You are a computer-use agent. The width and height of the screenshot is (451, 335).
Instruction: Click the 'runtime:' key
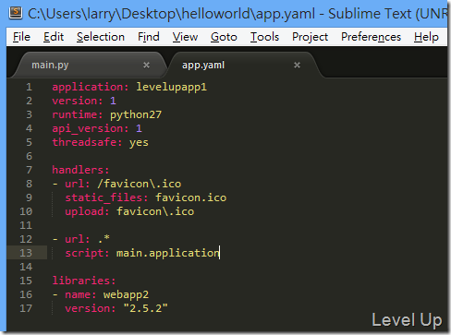click(78, 114)
